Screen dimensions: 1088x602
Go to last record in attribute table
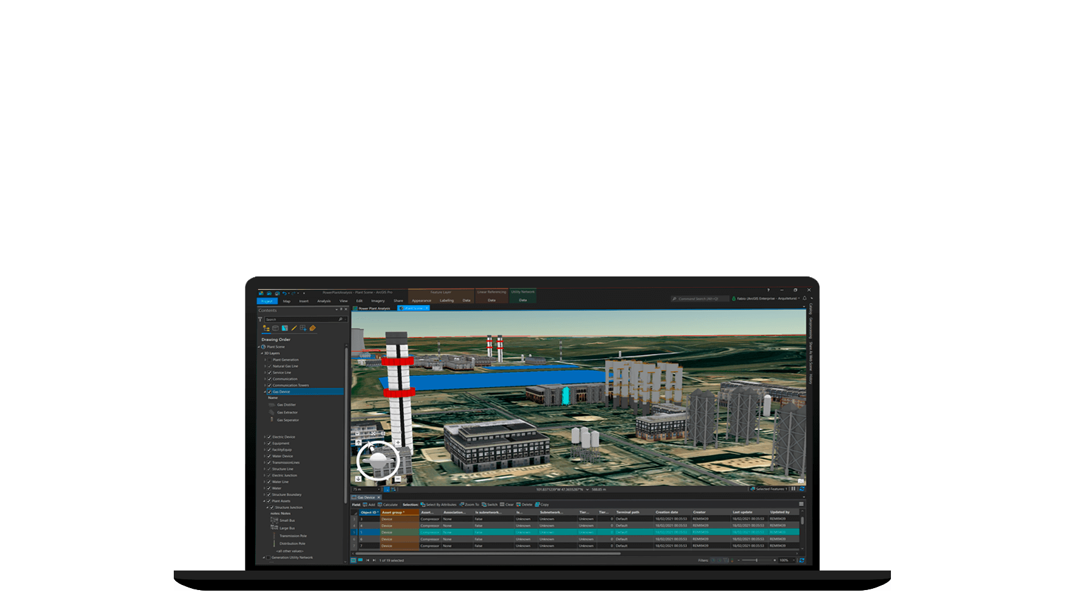[x=374, y=560]
